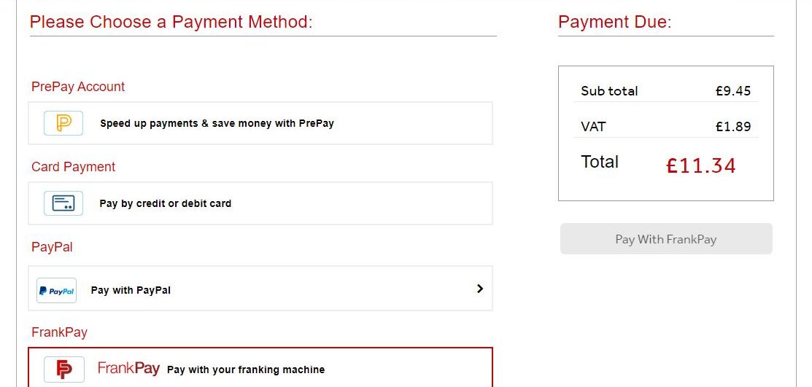Click the VAT £1.89 row
Screen dimensions: 812x387
click(x=666, y=126)
